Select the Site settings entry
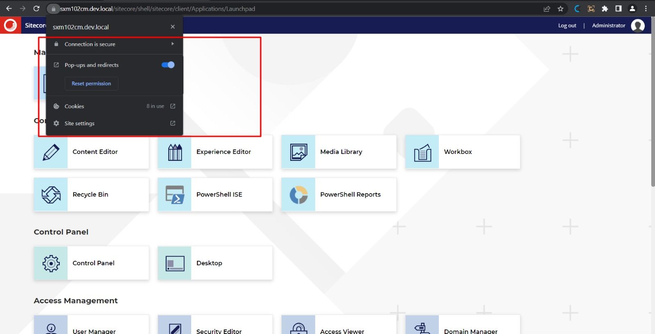The height and width of the screenshot is (334, 655). pos(115,123)
